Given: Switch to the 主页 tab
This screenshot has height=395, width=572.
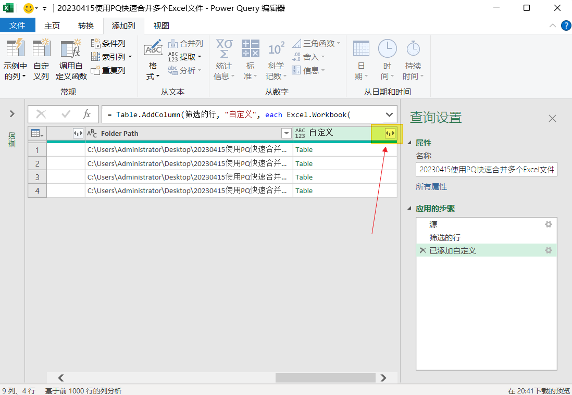Looking at the screenshot, I should (x=52, y=26).
